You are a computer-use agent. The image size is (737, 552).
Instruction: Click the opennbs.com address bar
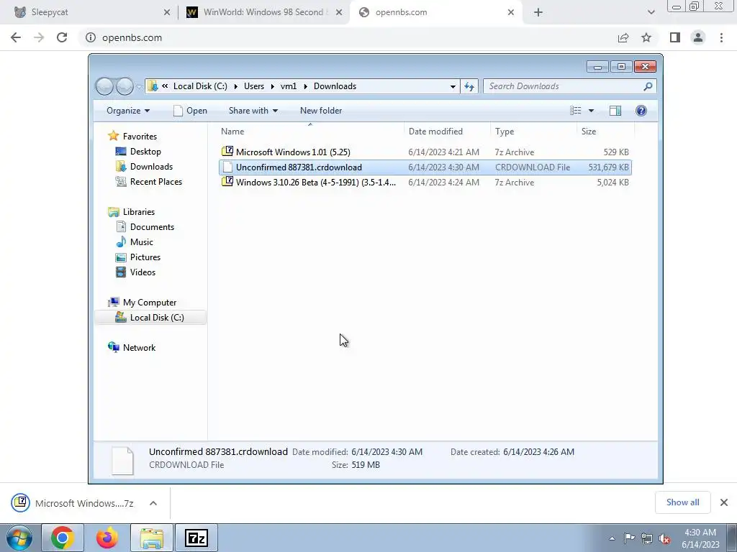(x=348, y=37)
